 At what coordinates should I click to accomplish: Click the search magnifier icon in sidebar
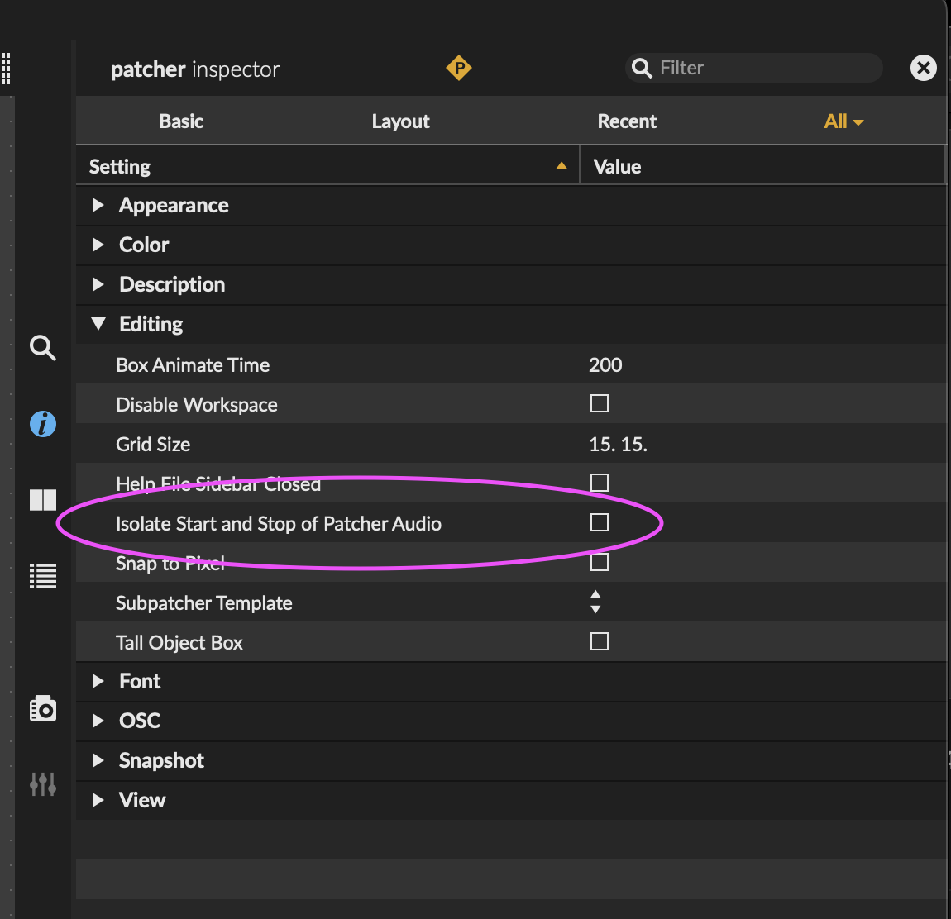click(43, 348)
